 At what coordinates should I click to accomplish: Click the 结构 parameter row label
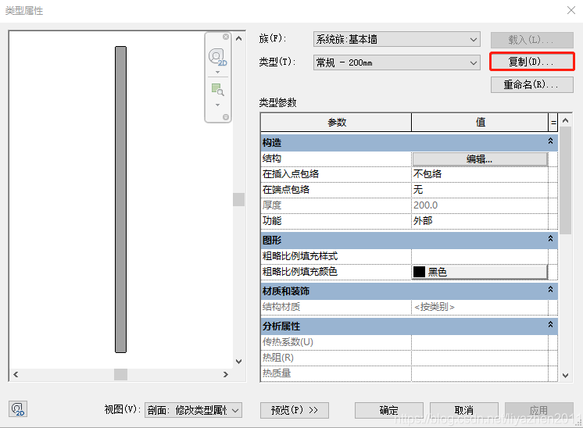click(272, 159)
